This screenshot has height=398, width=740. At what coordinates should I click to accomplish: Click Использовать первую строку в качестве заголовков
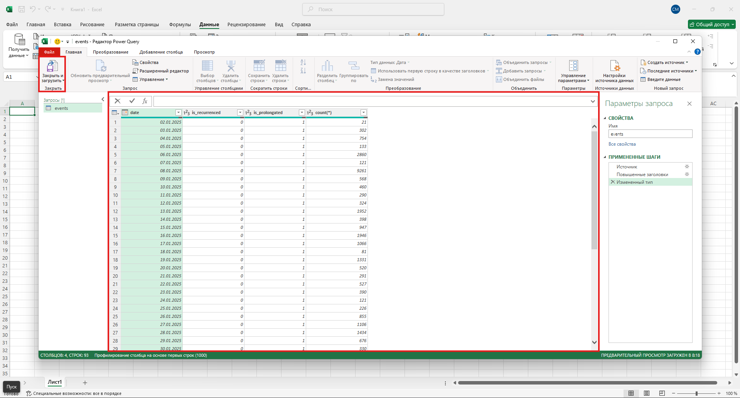430,71
